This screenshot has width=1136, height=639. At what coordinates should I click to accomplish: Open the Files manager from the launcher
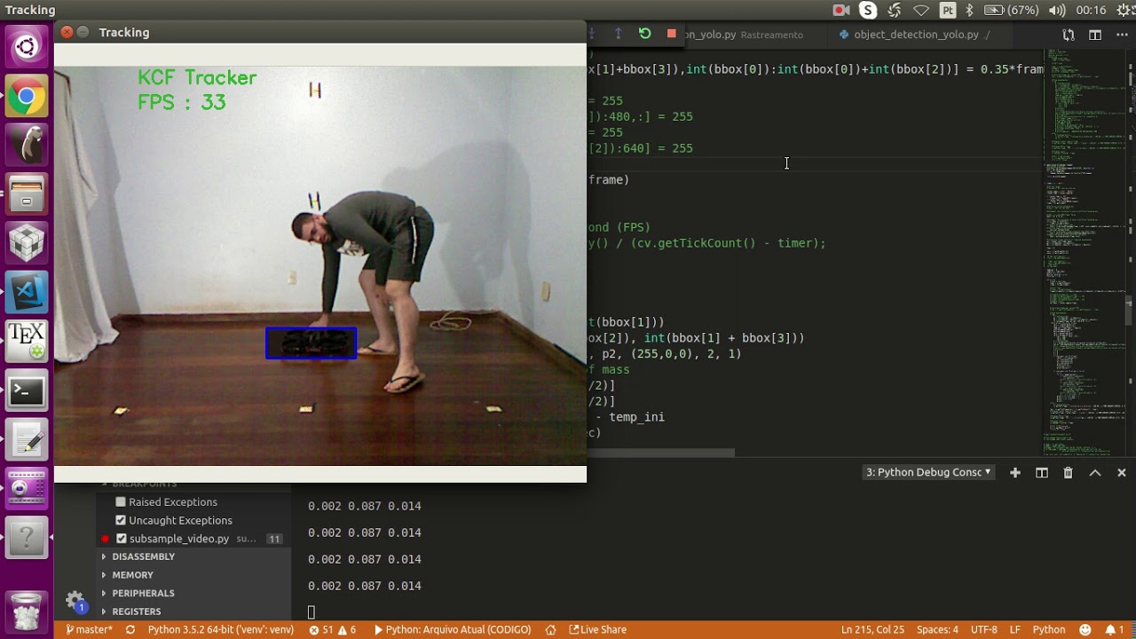[27, 193]
